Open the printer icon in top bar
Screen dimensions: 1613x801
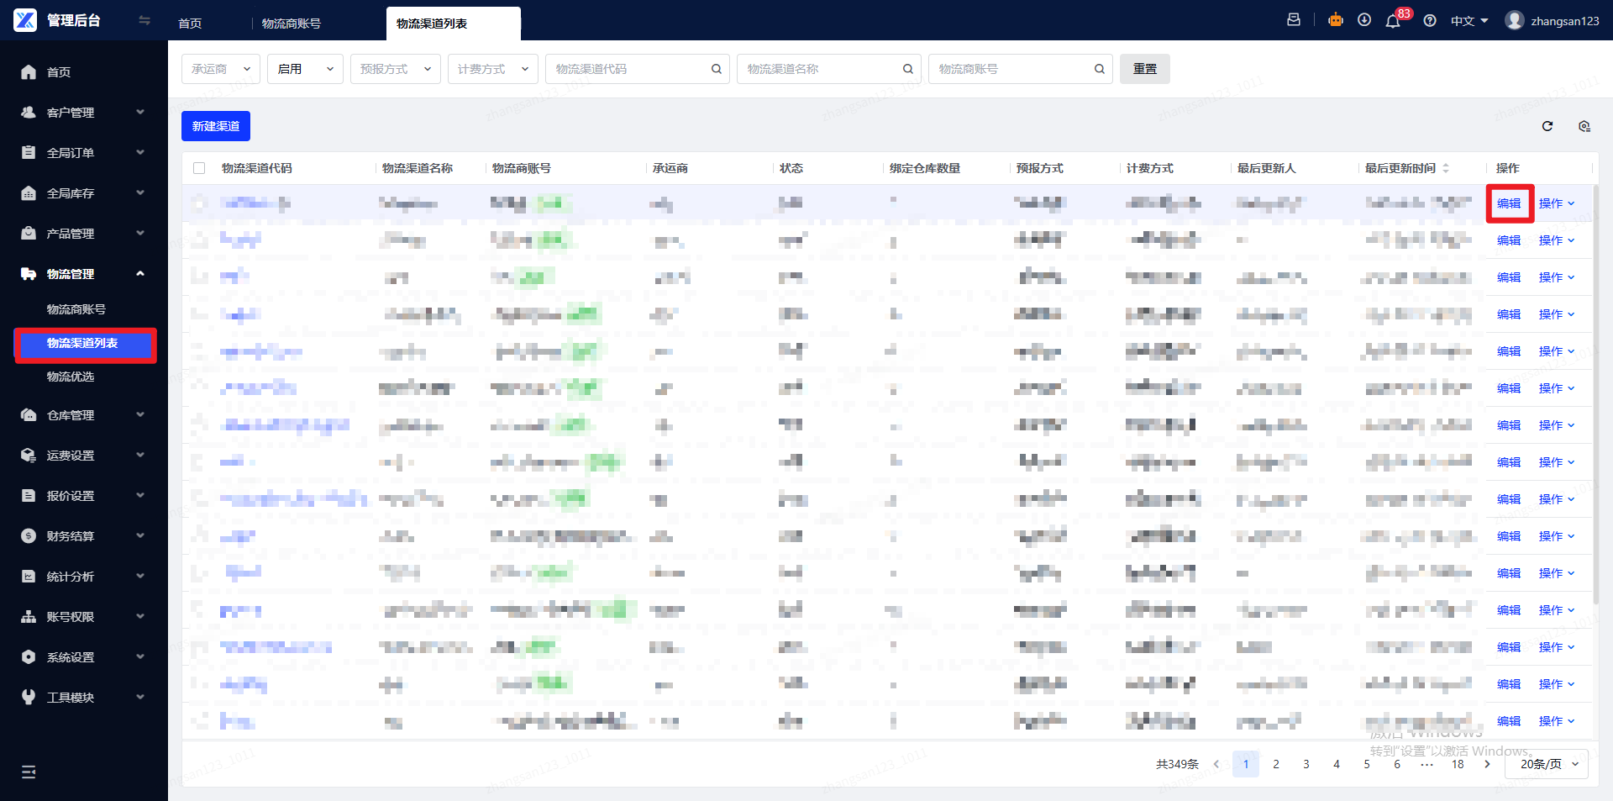click(x=1294, y=20)
